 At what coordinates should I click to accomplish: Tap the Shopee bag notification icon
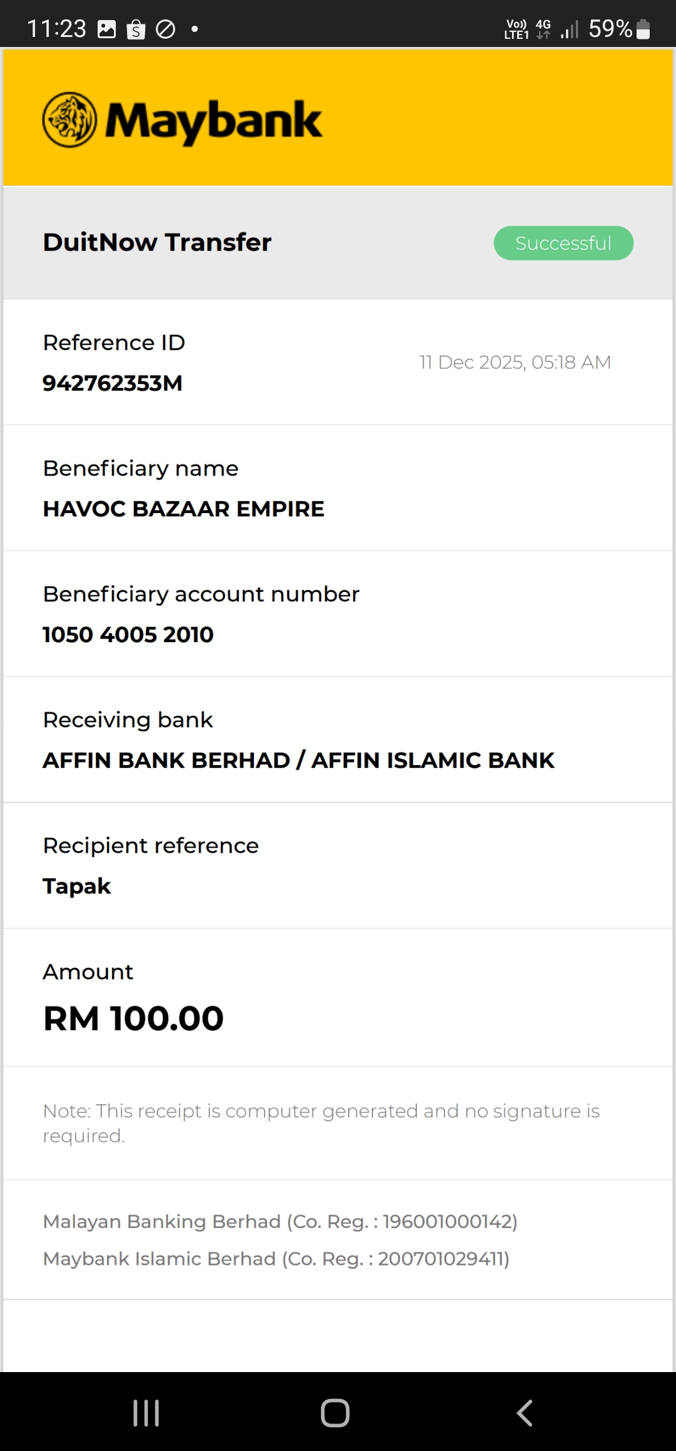pyautogui.click(x=136, y=29)
